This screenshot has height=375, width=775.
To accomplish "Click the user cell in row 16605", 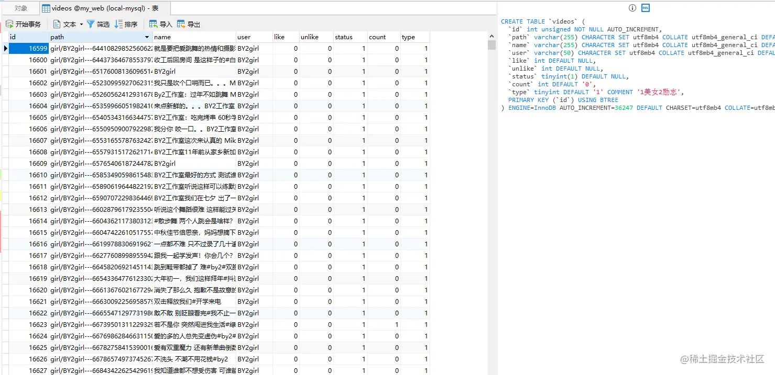I will tap(254, 118).
